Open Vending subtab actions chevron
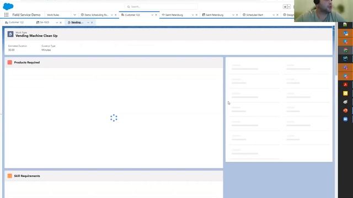The image size is (353, 198). tap(88, 23)
